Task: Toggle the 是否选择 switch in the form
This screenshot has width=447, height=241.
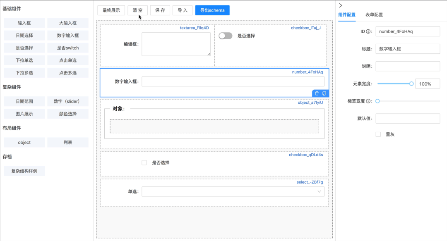Action: (226, 36)
